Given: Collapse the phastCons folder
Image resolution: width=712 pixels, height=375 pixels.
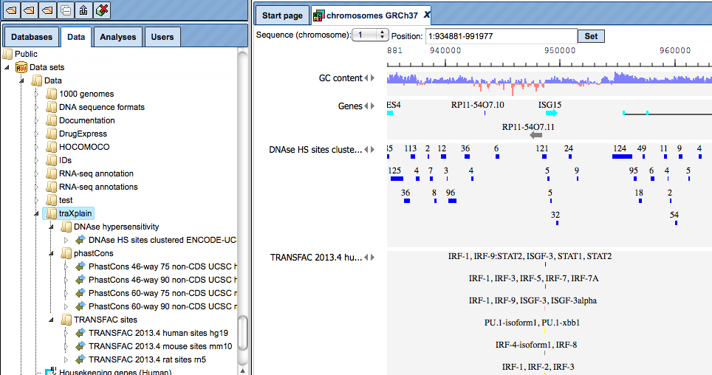Looking at the screenshot, I should coord(51,253).
